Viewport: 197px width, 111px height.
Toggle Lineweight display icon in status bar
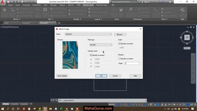point(151,105)
